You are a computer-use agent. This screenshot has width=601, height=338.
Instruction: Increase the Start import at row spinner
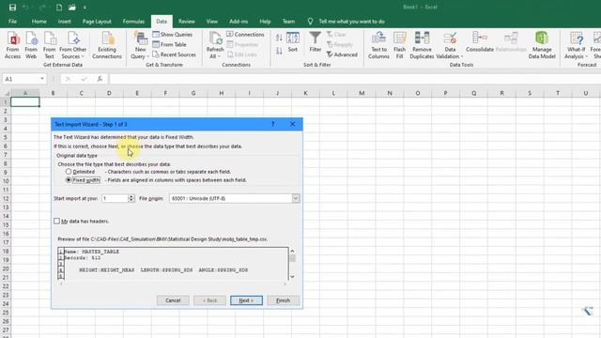131,196
